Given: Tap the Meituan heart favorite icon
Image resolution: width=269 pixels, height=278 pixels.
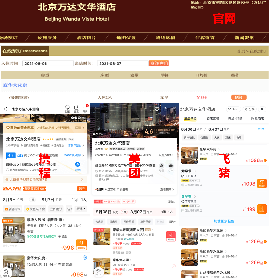Looking at the screenshot, I should pyautogui.click(x=157, y=109).
